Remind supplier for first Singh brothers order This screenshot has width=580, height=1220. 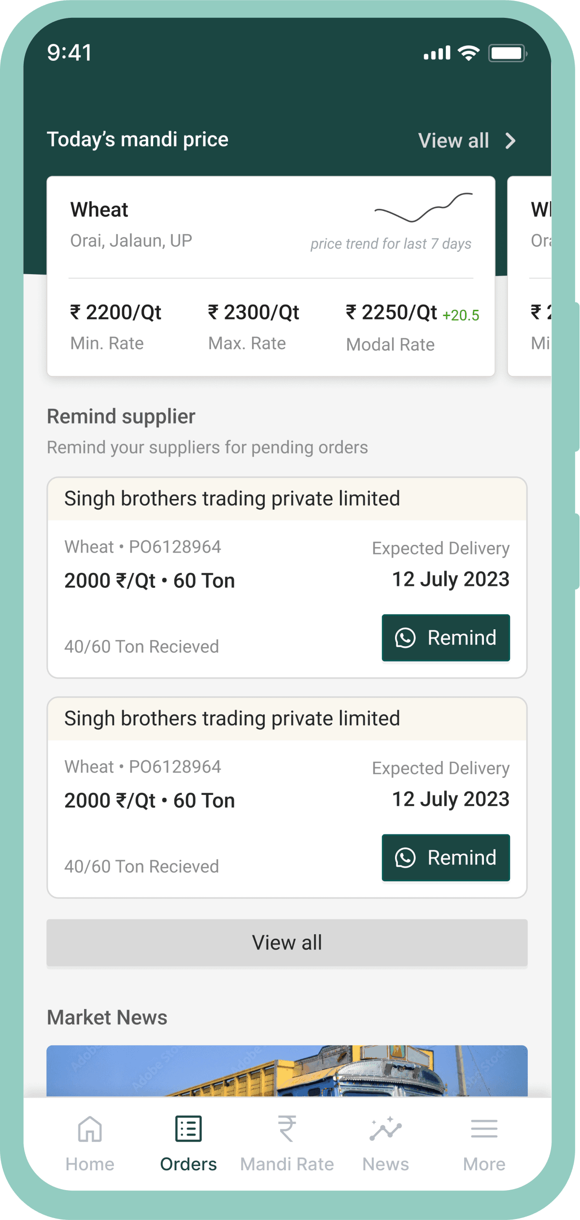click(446, 638)
